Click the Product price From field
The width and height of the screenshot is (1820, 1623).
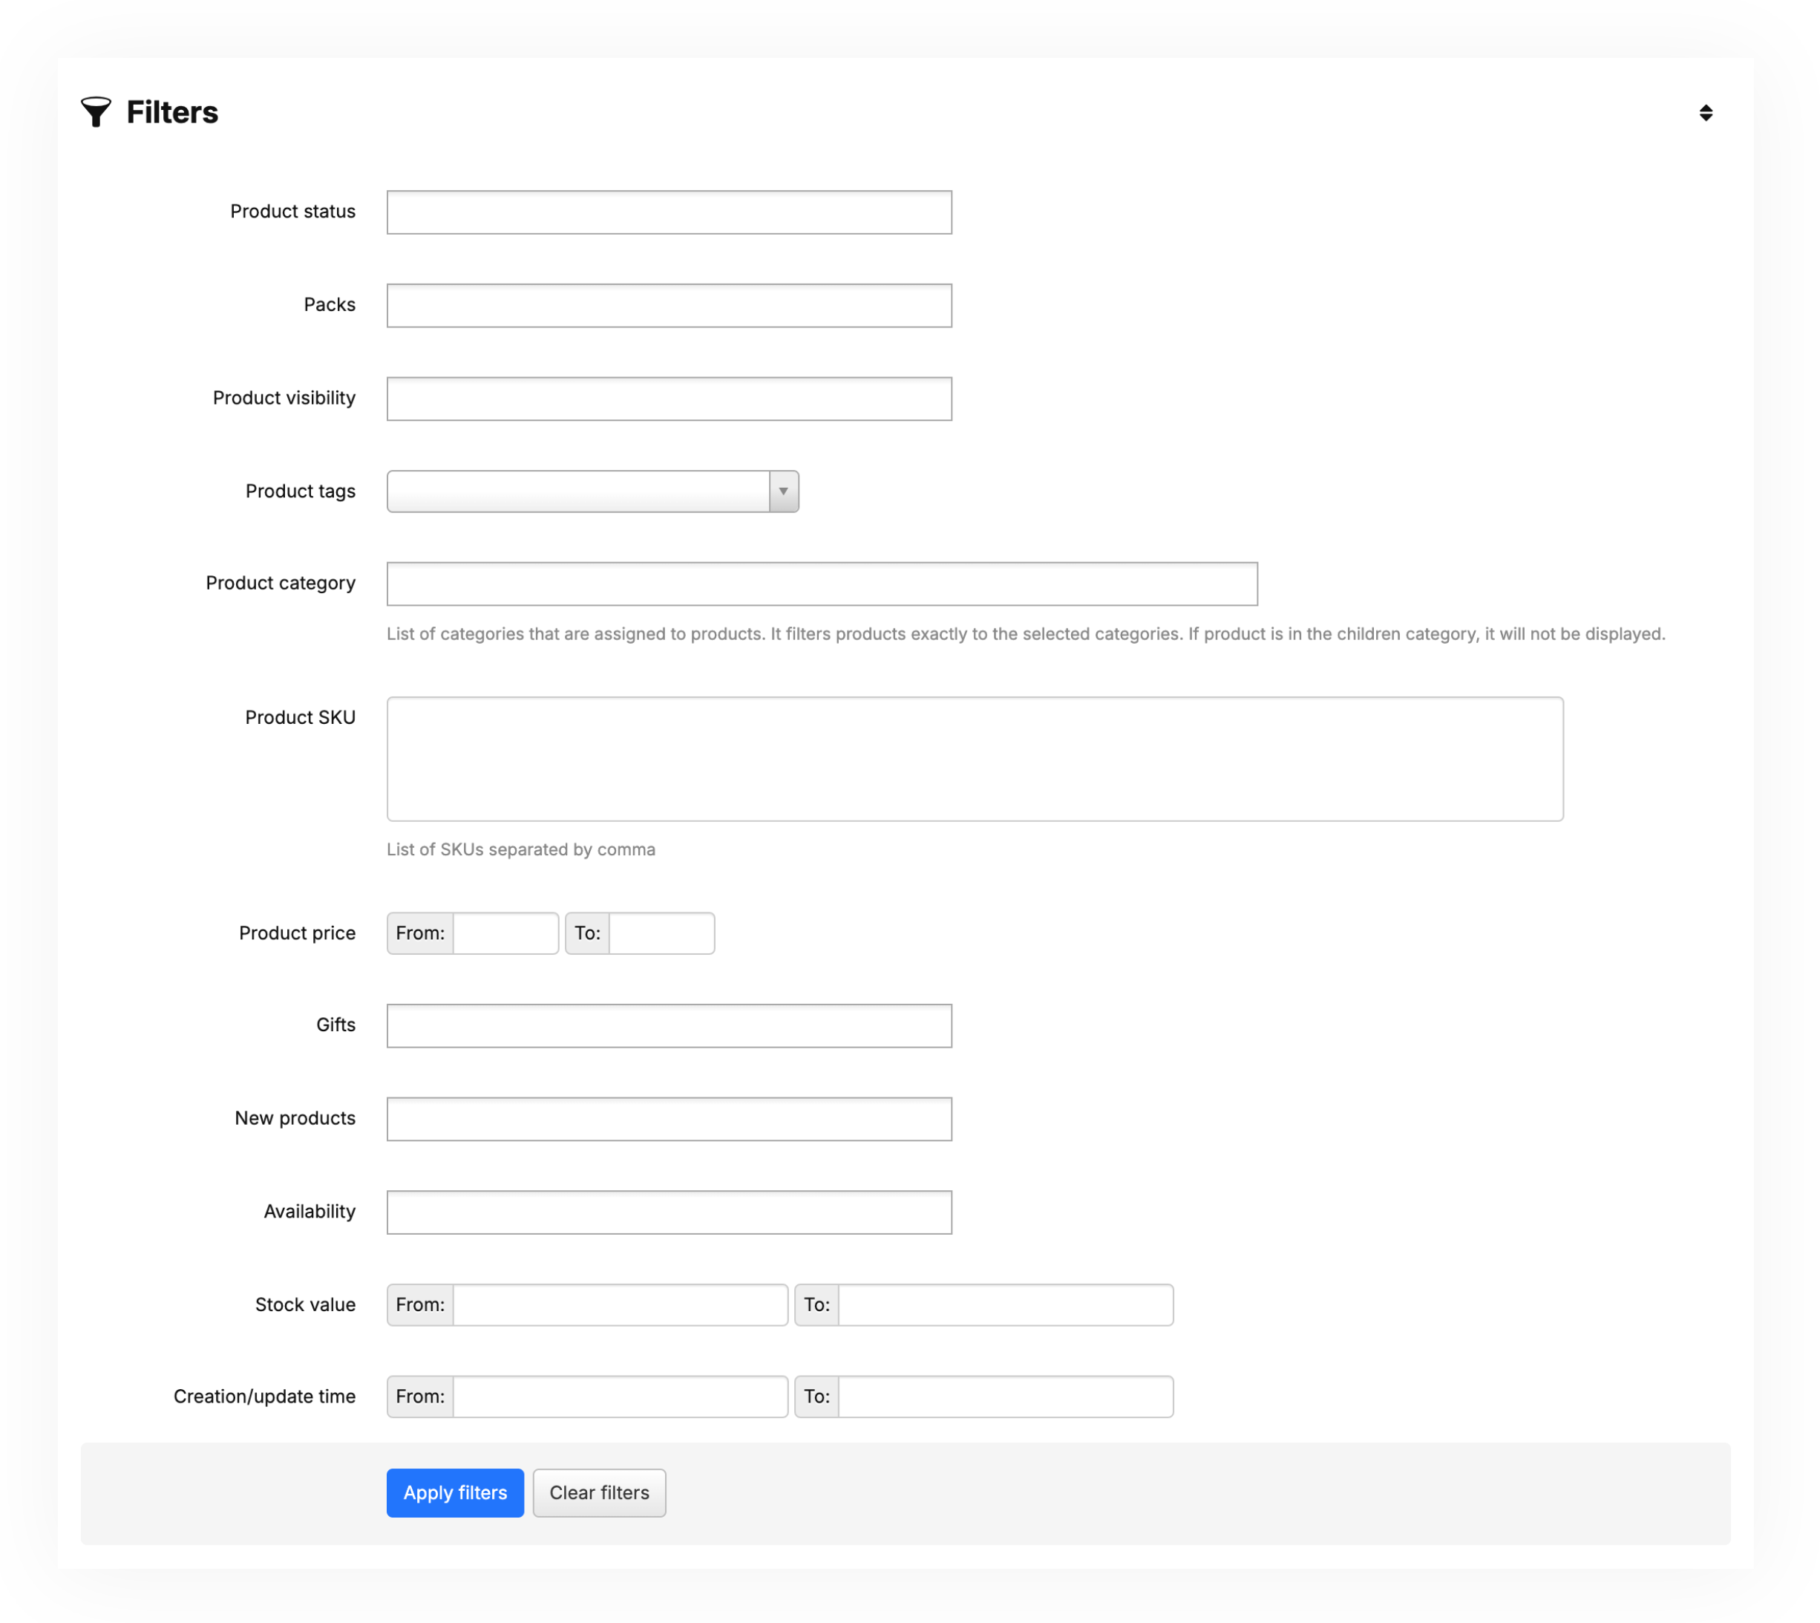505,934
